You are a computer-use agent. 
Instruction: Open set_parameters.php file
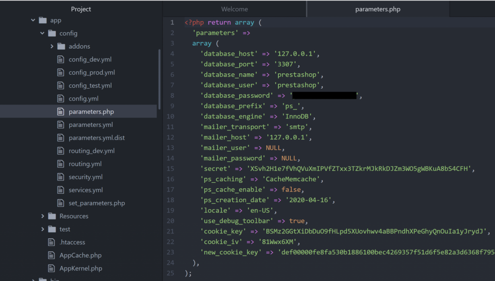(97, 203)
